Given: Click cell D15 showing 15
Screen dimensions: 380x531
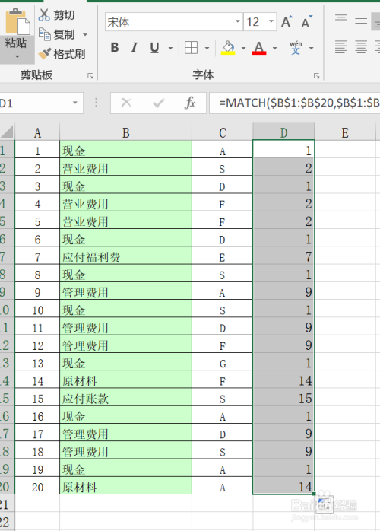Looking at the screenshot, I should pos(283,399).
